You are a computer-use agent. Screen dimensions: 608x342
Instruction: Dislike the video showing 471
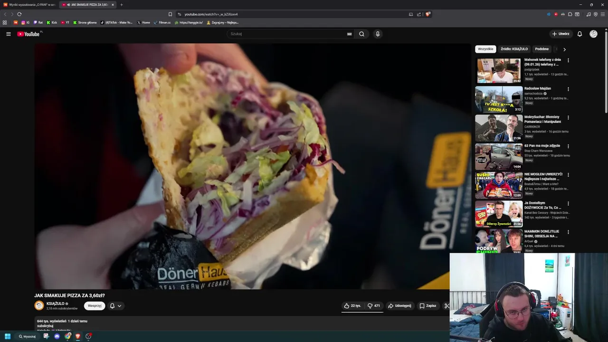(x=374, y=306)
